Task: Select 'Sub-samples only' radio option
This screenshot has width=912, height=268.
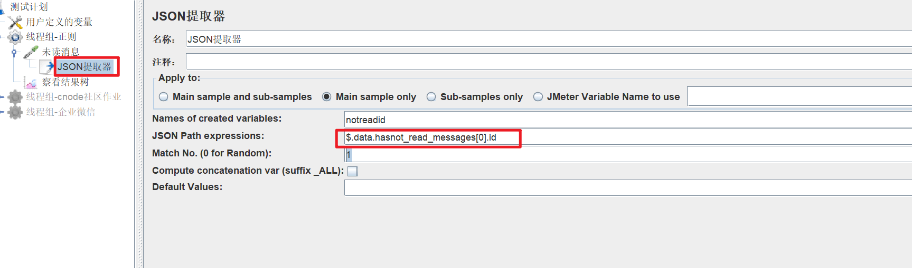Action: (431, 97)
